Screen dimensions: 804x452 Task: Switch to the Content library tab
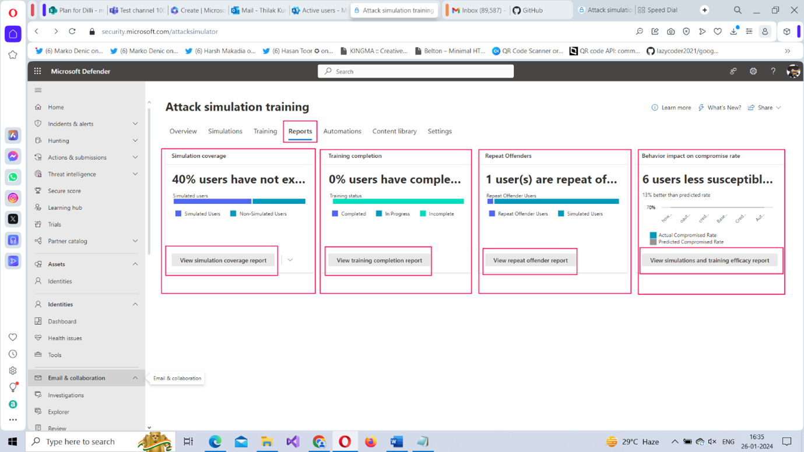point(394,132)
